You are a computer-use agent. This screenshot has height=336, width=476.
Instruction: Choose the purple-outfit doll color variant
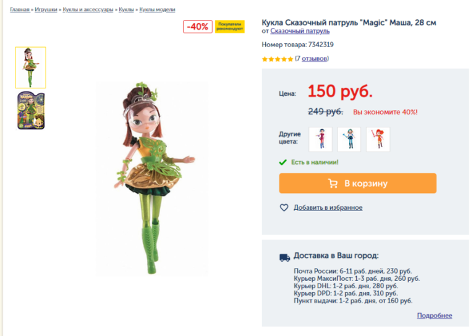click(321, 139)
